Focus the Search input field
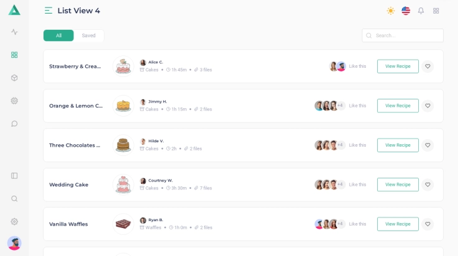Screen dimensions: 458x256 (x=403, y=35)
